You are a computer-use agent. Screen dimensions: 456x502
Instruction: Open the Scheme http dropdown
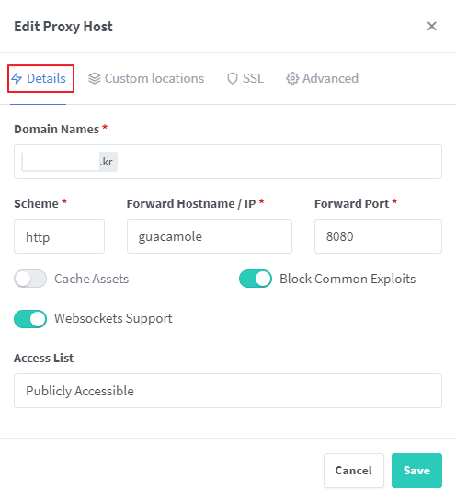coord(59,236)
